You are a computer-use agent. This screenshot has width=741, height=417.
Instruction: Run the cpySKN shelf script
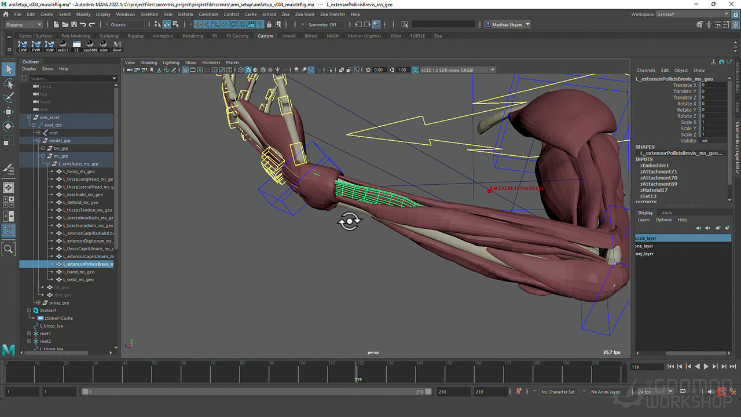click(x=90, y=46)
